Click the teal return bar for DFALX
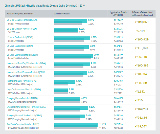The width and height of the screenshot is (160, 134). (x=61, y=91)
